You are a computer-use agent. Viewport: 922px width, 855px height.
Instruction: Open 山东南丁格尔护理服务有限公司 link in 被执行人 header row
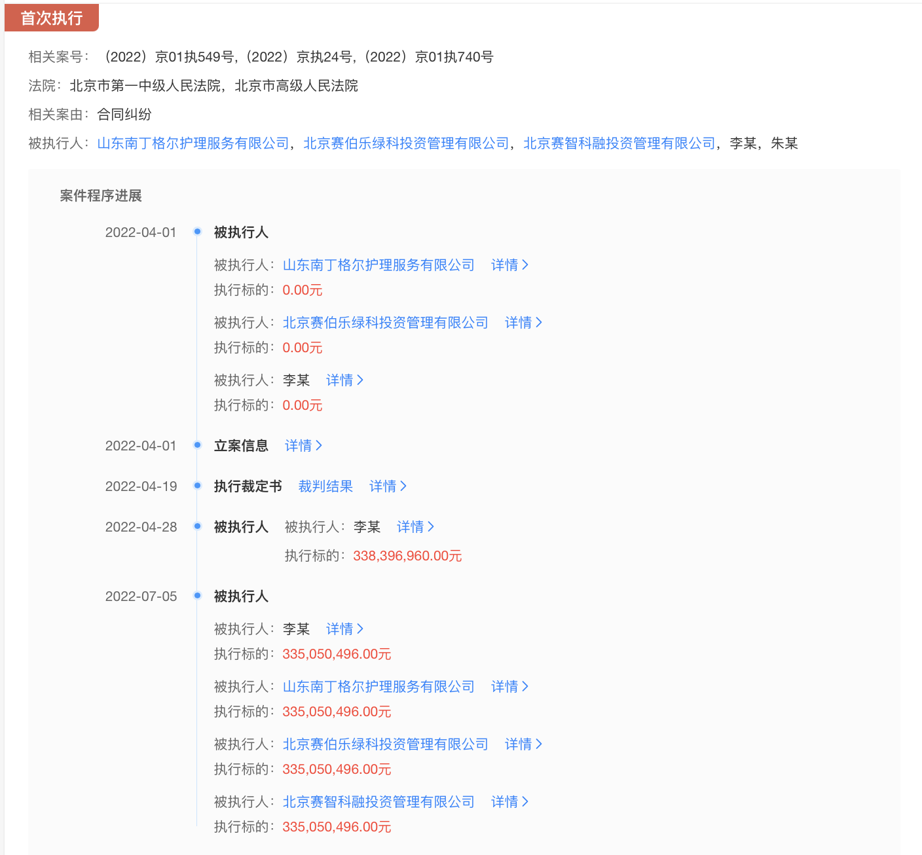pos(193,143)
